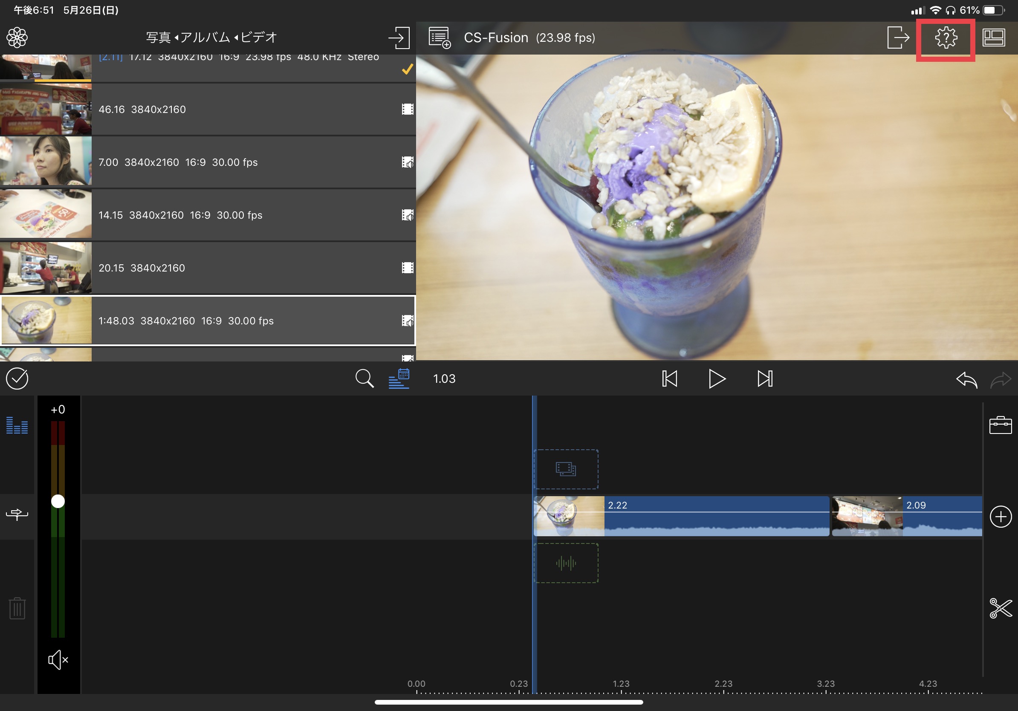Image resolution: width=1018 pixels, height=711 pixels.
Task: Go back to アルバム breadcrumb
Action: pos(205,37)
